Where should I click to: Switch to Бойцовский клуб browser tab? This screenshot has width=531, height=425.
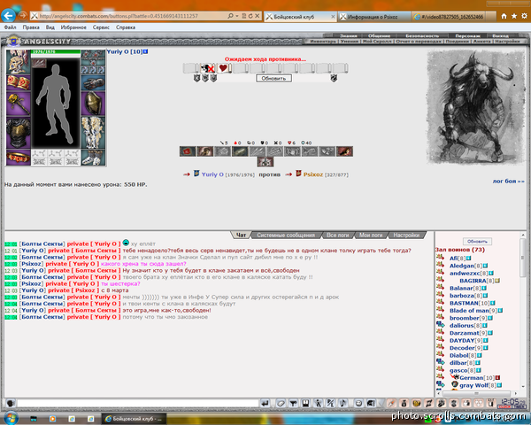(x=300, y=17)
